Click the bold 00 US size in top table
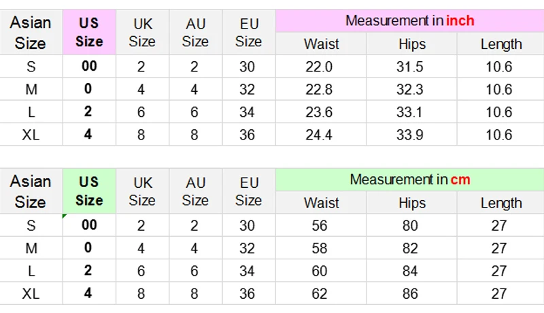This screenshot has width=544, height=313. click(x=89, y=67)
